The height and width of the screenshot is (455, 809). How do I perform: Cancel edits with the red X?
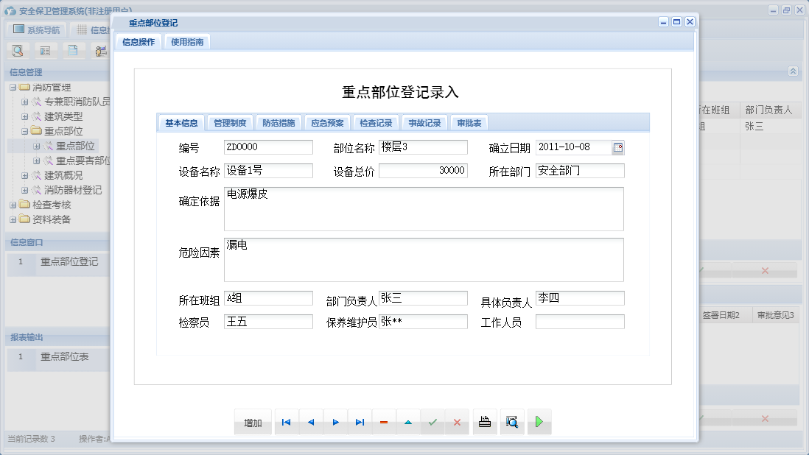tap(456, 422)
